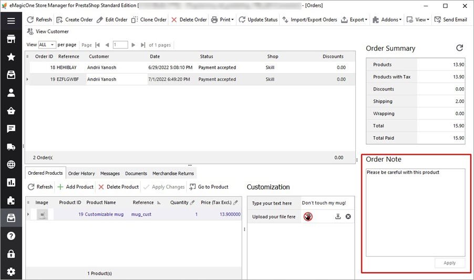Click the page number input field

120,45
